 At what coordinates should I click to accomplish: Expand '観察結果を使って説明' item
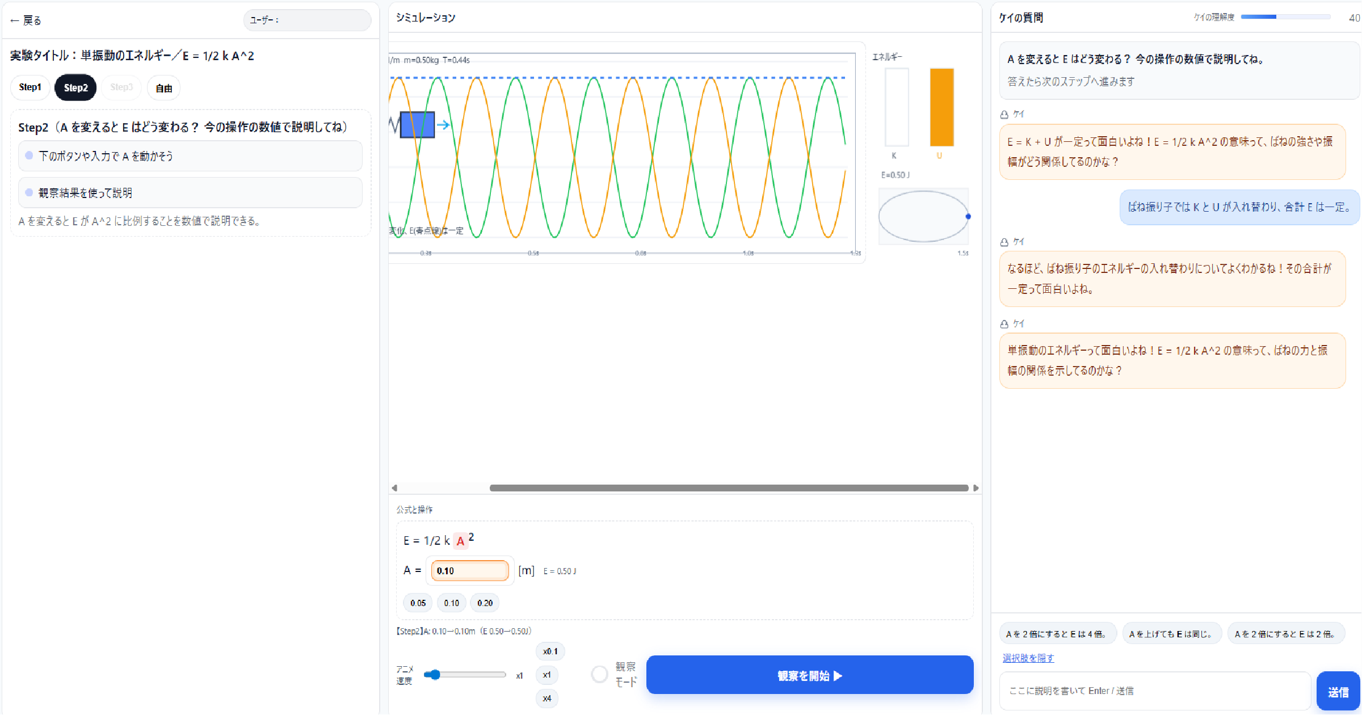190,193
